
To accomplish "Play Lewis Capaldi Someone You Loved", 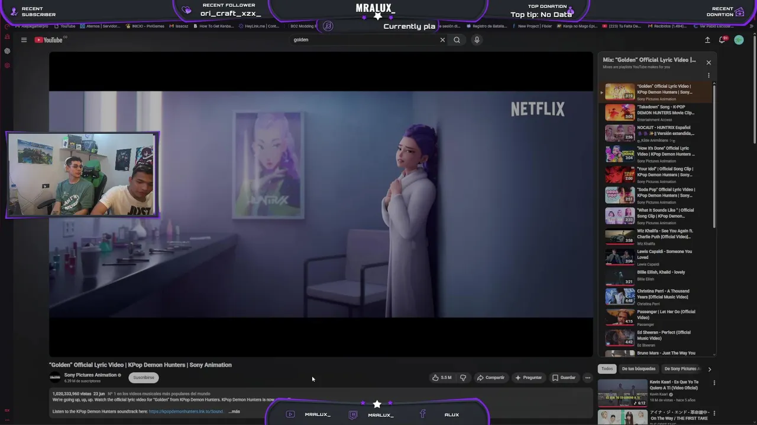I will coord(656,257).
